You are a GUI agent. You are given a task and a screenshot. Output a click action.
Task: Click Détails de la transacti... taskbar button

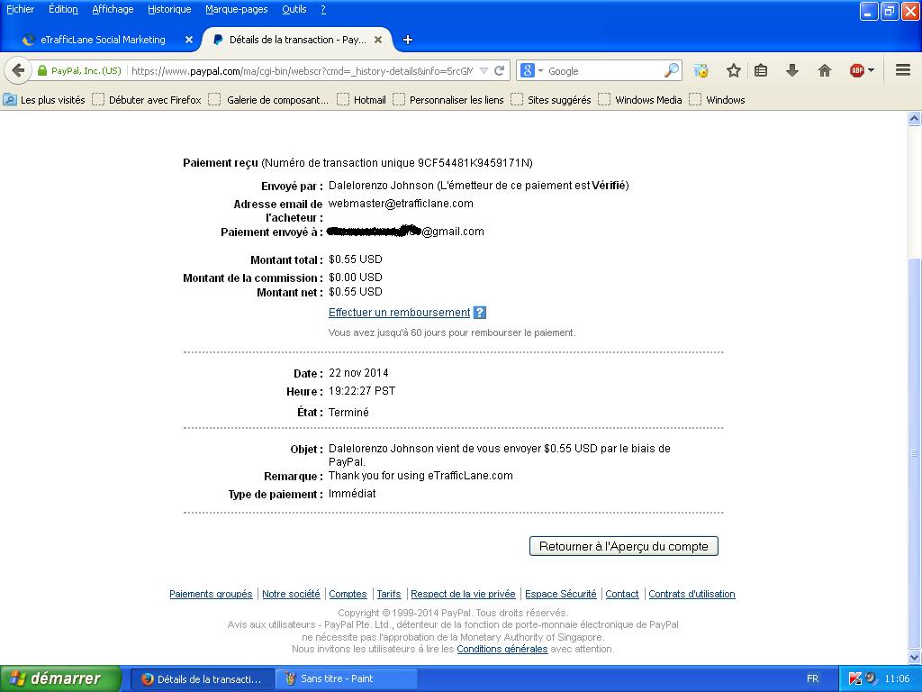pos(203,678)
